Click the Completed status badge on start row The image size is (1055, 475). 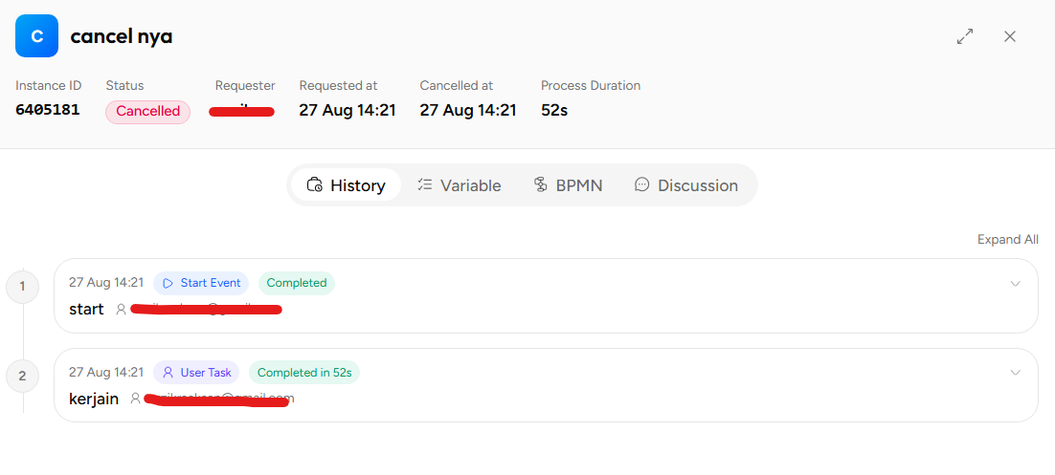[x=297, y=283]
